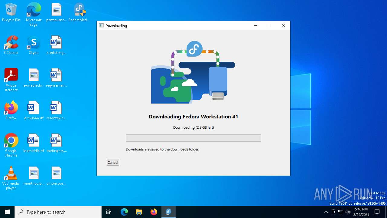
Task: Click the 'Downloads are saved' note text
Action: pyautogui.click(x=162, y=149)
